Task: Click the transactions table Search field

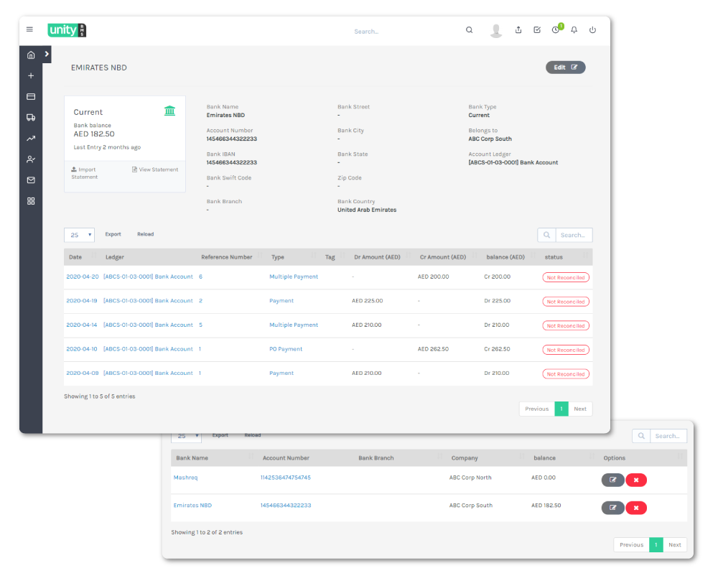Action: (x=573, y=235)
